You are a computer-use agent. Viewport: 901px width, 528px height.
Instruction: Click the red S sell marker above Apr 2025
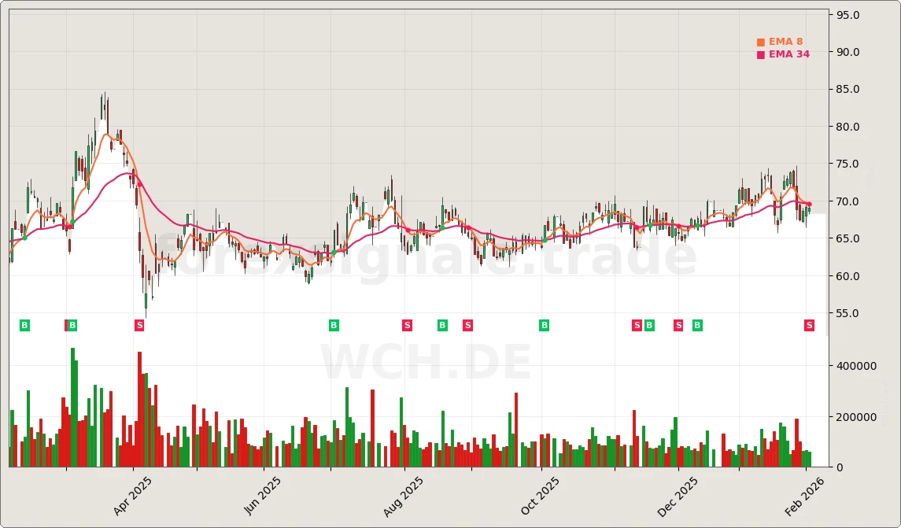pyautogui.click(x=139, y=325)
